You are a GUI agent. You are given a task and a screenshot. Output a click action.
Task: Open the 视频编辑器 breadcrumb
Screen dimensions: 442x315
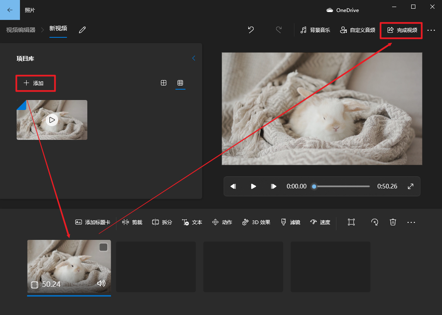point(21,30)
